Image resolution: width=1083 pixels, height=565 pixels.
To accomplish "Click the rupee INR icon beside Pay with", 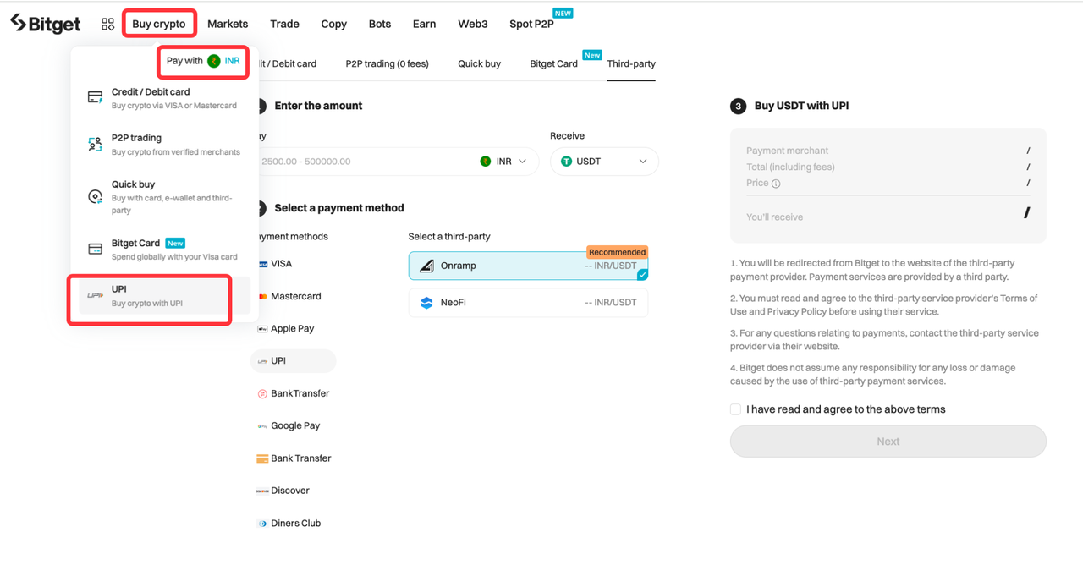I will [214, 61].
